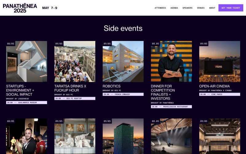Open the Goulandris Museum staircase thumbnail

(x=26, y=61)
